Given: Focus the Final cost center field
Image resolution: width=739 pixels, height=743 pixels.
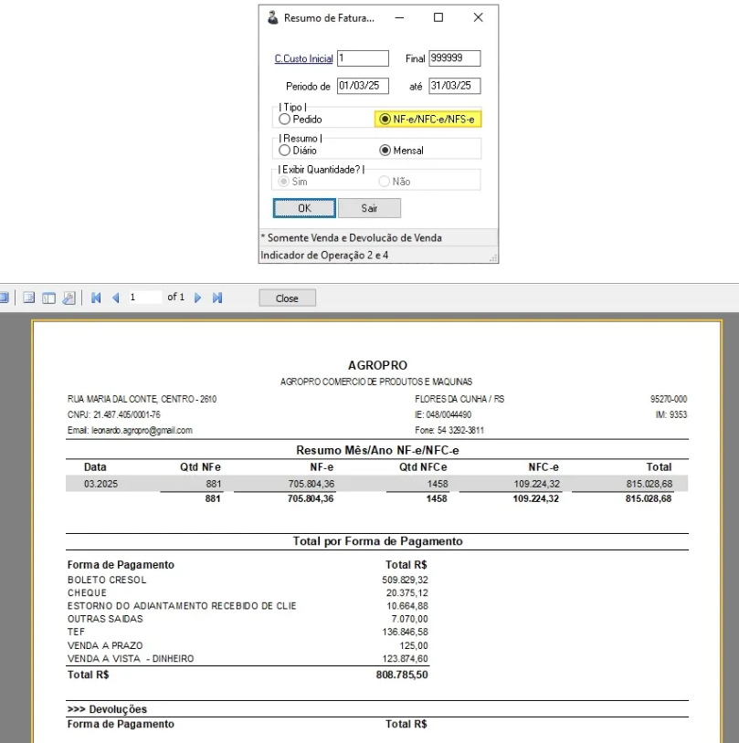Looking at the screenshot, I should (x=454, y=58).
